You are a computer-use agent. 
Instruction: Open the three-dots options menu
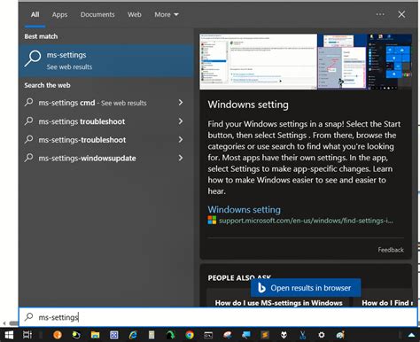[380, 14]
